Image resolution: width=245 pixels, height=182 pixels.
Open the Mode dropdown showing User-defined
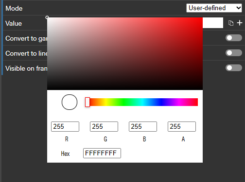click(214, 8)
